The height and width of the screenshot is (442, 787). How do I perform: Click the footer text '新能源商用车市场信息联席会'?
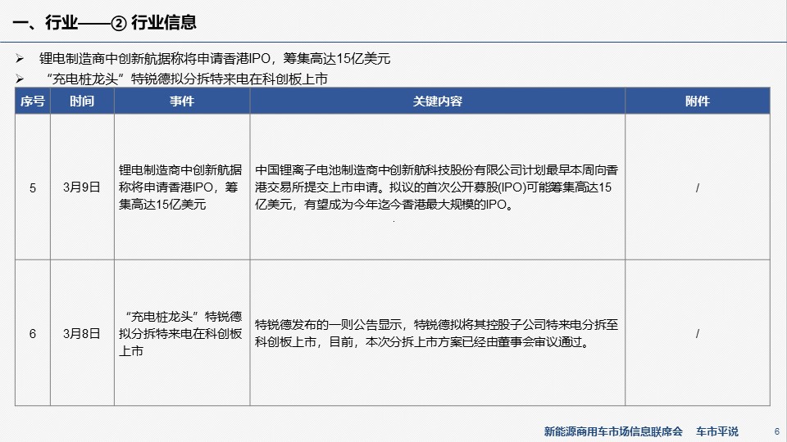(613, 431)
